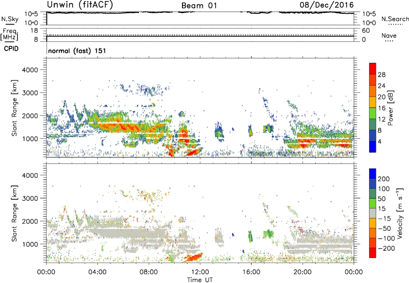Click the blue bottom segment of Power colorbar
409x283 pixels.
pos(373,147)
